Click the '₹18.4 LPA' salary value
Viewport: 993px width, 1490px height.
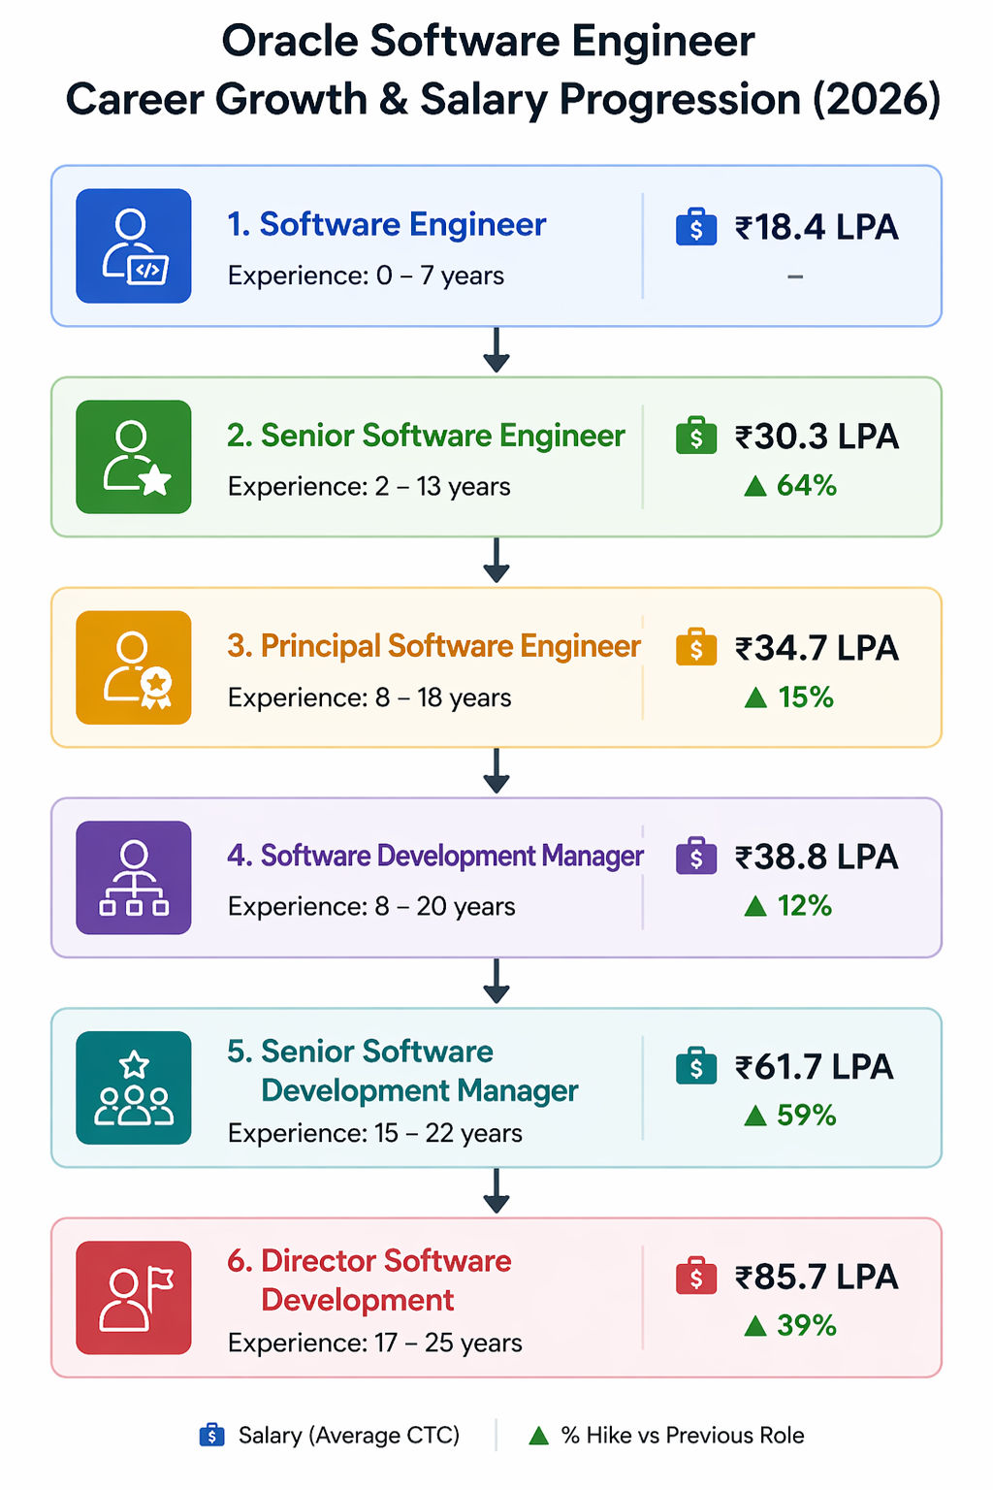pos(817,227)
